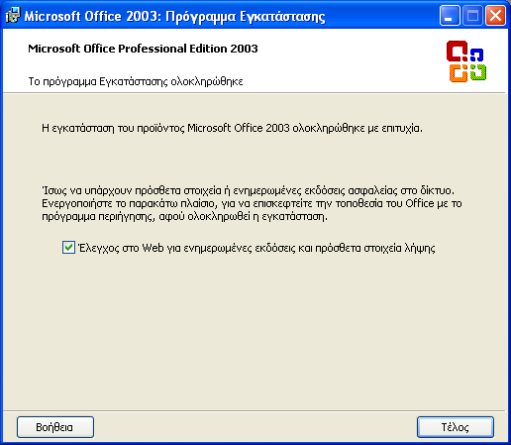Close the Office 2003 setup window

point(495,16)
